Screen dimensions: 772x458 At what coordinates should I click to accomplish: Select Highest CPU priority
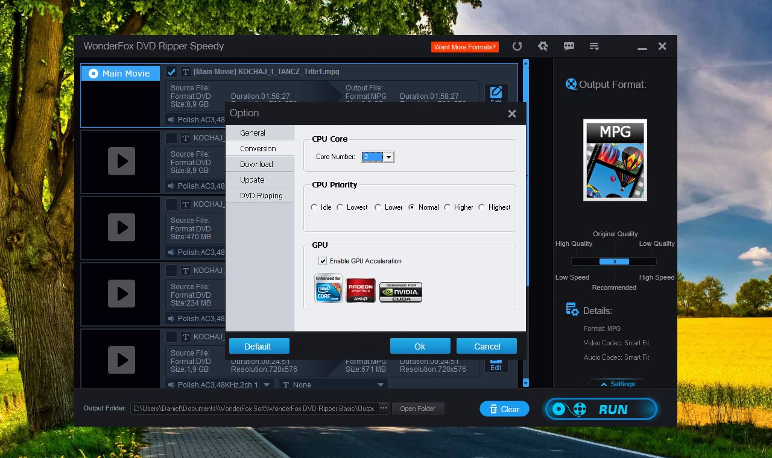coord(481,207)
